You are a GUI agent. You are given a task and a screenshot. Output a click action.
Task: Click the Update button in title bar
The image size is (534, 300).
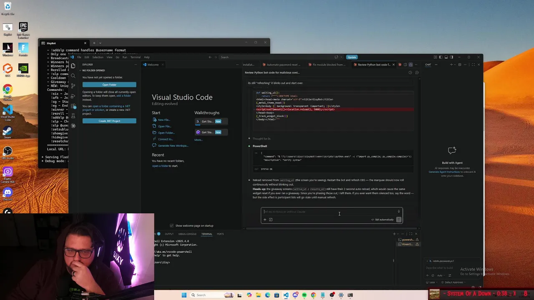click(x=352, y=57)
